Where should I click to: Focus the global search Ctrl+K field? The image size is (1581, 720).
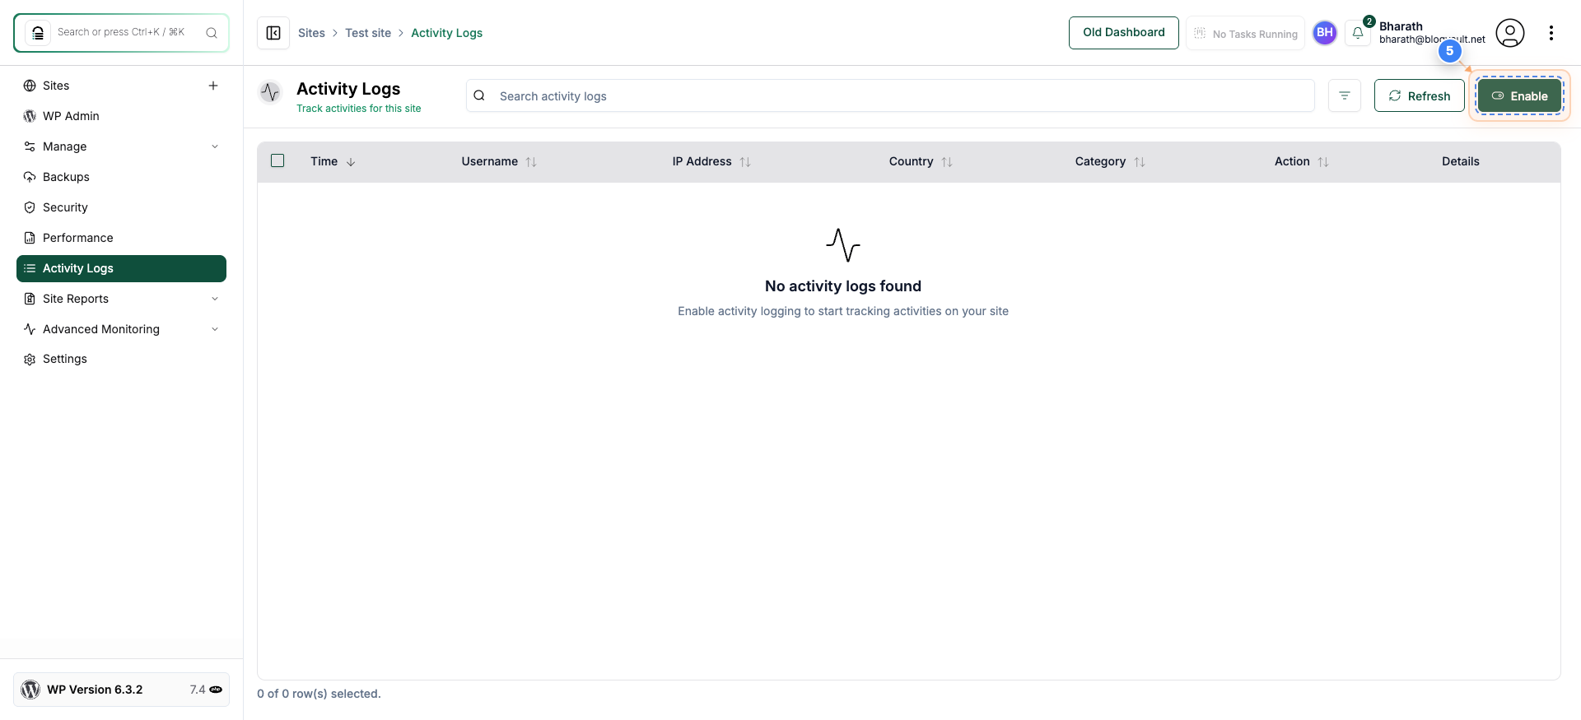121,33
